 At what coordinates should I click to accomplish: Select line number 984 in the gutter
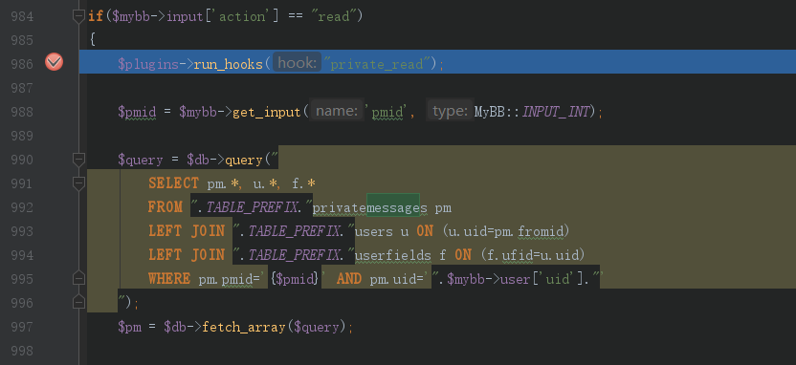(22, 17)
